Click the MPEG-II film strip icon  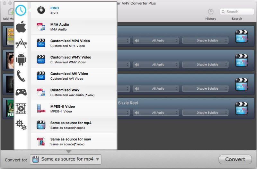(x=41, y=109)
